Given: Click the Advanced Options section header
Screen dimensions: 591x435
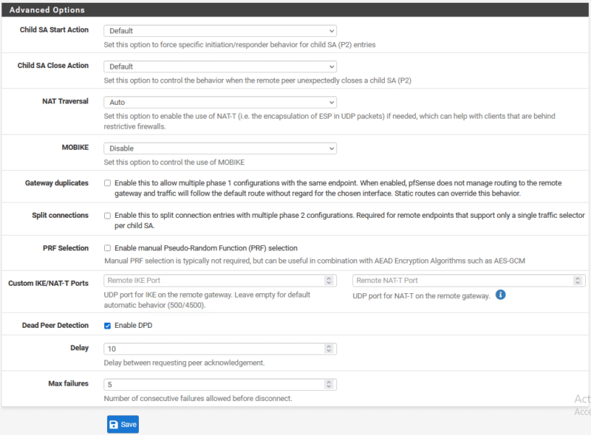Looking at the screenshot, I should (x=47, y=10).
